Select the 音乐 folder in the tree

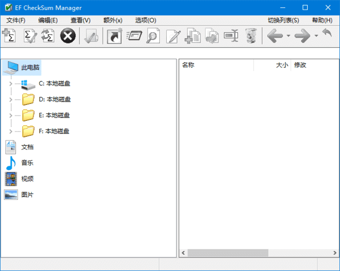coord(27,163)
